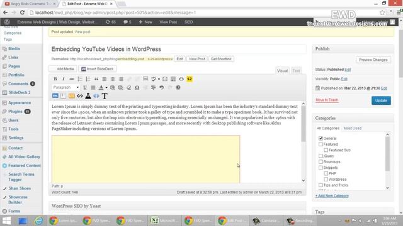Edit the Published status
Screen dimensions: 403x226
coord(348,70)
